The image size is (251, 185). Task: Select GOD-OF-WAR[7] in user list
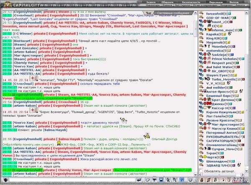point(220,18)
